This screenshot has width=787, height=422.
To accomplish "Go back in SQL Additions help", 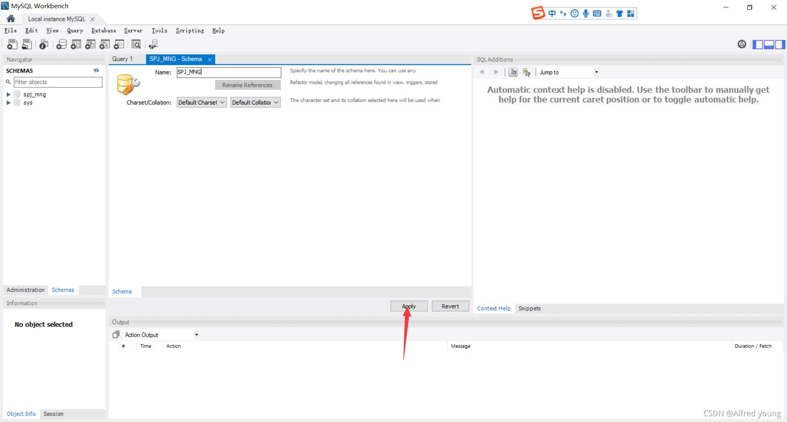I will tap(482, 72).
